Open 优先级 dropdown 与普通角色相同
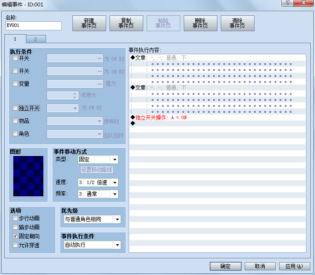 click(x=92, y=219)
